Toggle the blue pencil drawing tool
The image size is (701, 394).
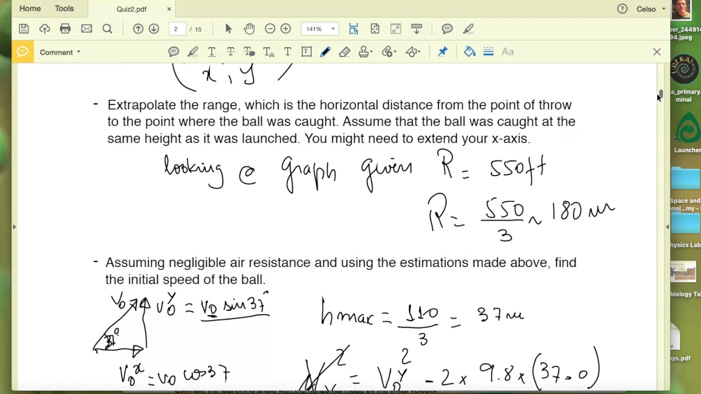325,52
